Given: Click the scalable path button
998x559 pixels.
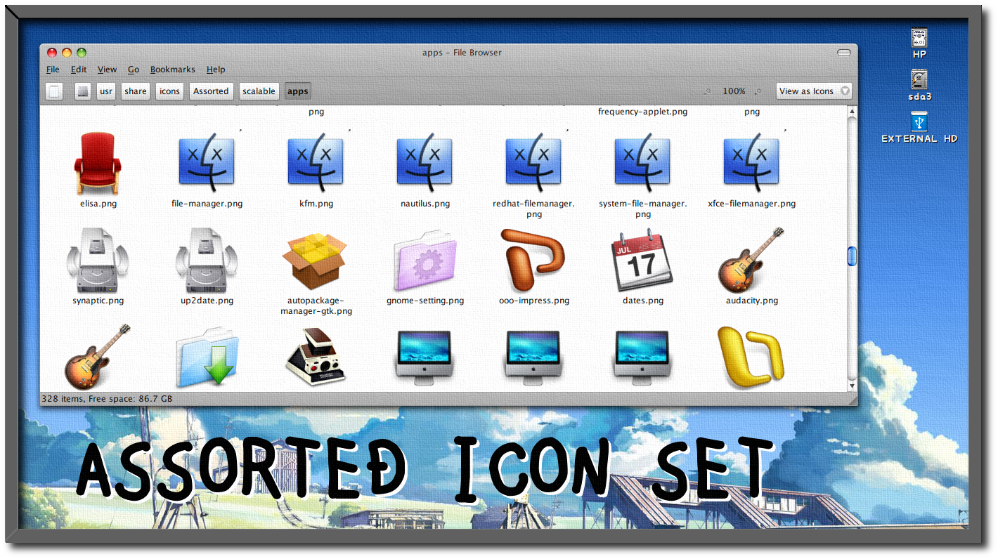Looking at the screenshot, I should point(259,91).
